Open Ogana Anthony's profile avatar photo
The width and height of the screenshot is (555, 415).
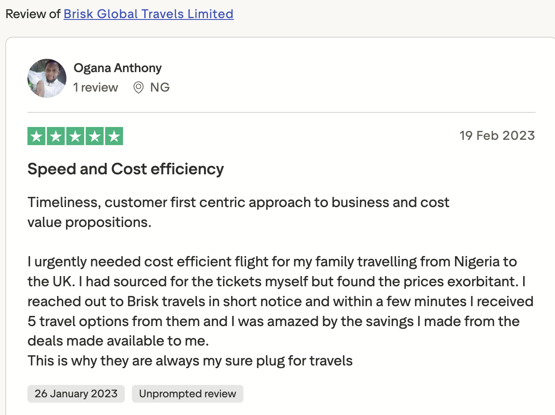[46, 78]
